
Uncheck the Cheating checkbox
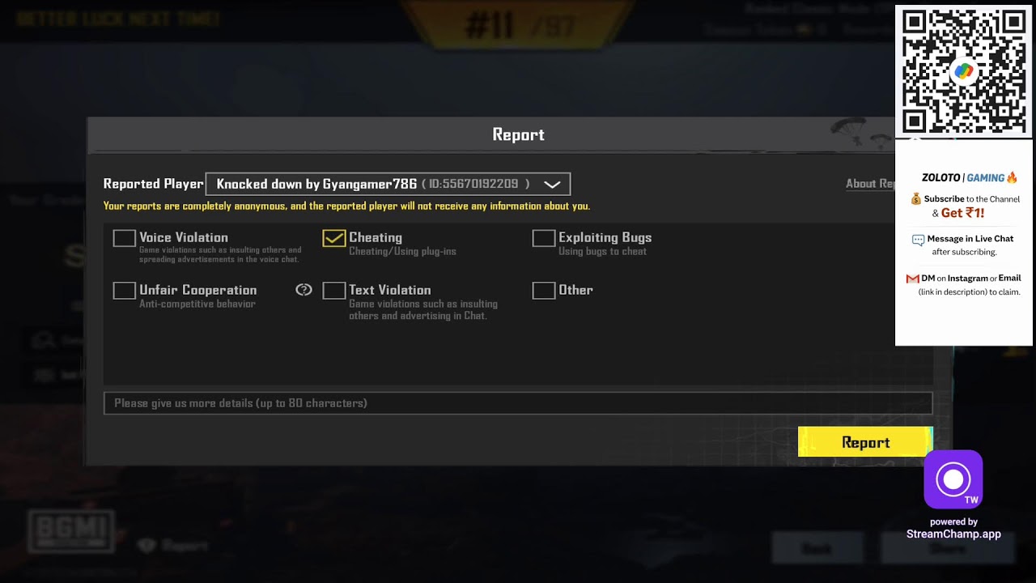(333, 238)
